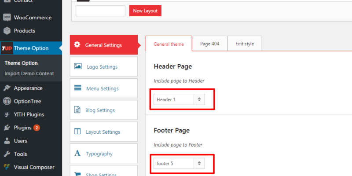Click the Appearance paintbrush icon
This screenshot has width=352, height=176.
click(7, 88)
